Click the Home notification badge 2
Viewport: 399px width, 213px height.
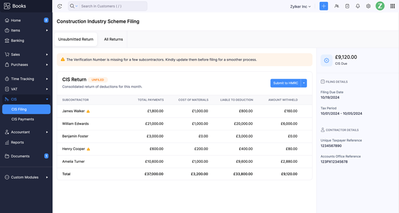tap(46, 20)
